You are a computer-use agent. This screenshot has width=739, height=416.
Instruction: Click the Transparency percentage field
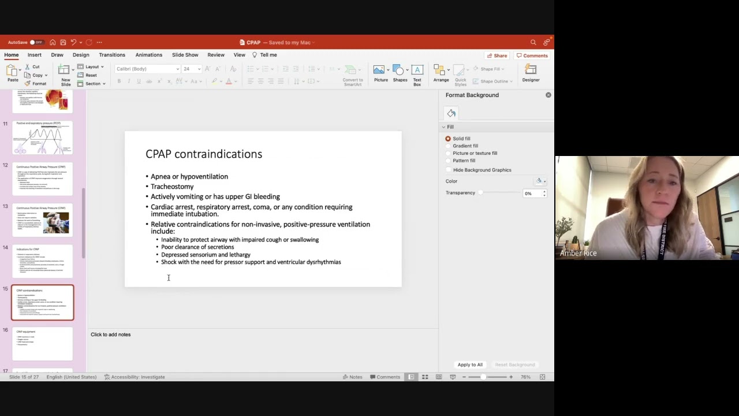pos(532,193)
